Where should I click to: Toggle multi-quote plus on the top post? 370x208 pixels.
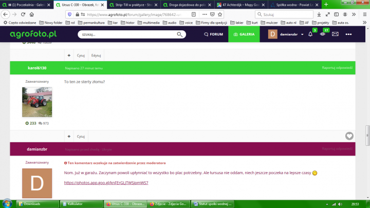pos(69,55)
